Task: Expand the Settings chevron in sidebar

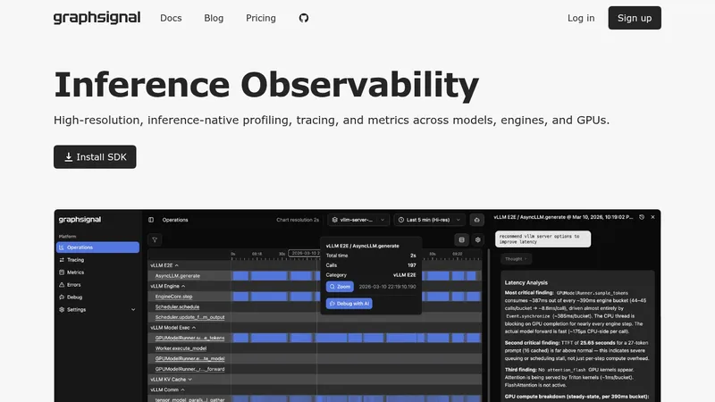Action: pos(133,309)
